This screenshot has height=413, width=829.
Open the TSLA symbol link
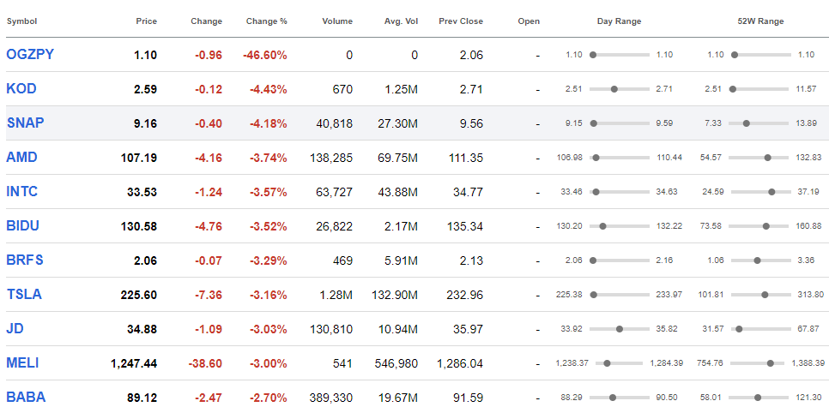(24, 295)
